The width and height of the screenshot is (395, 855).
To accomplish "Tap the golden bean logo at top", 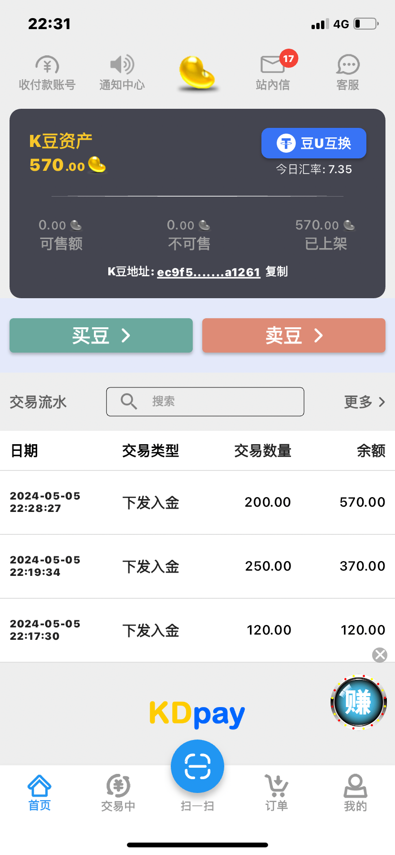I will [197, 73].
